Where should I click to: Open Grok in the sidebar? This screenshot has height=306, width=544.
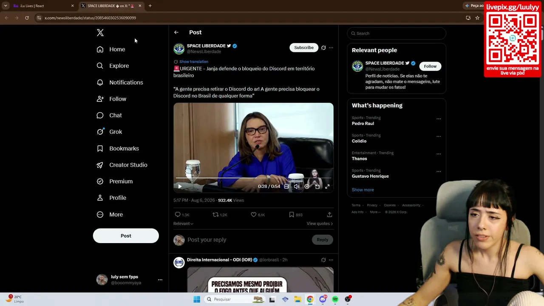[109, 132]
